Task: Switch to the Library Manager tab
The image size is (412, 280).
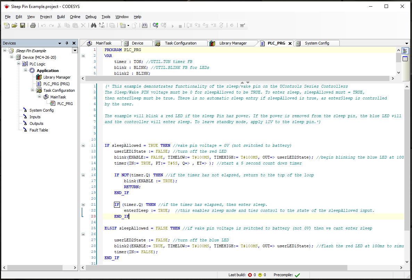Action: coord(232,43)
